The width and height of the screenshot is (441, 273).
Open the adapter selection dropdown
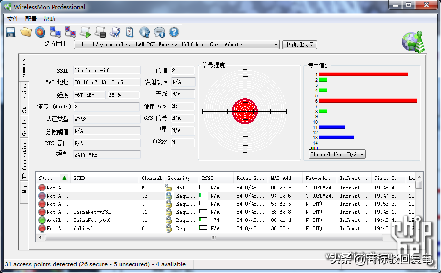point(276,44)
